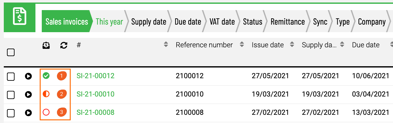393x123 pixels.
Task: Sort by Reference number column arrows
Action: click(x=242, y=45)
